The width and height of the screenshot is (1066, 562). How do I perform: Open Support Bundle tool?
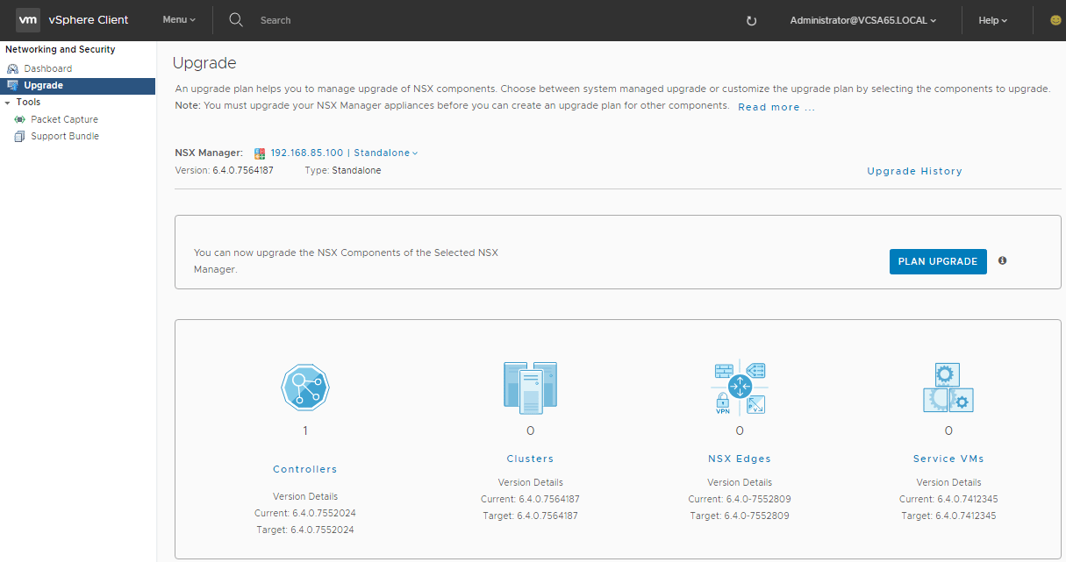(65, 136)
